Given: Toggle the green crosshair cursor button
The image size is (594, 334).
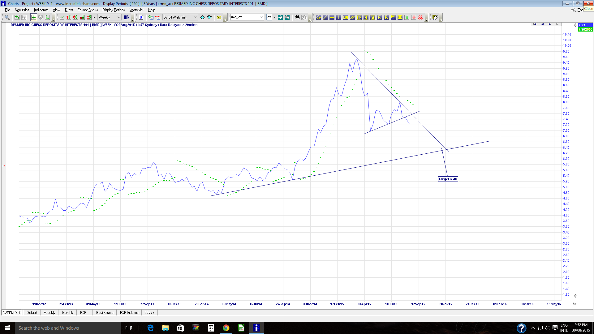Looking at the screenshot, I should [x=33, y=17].
